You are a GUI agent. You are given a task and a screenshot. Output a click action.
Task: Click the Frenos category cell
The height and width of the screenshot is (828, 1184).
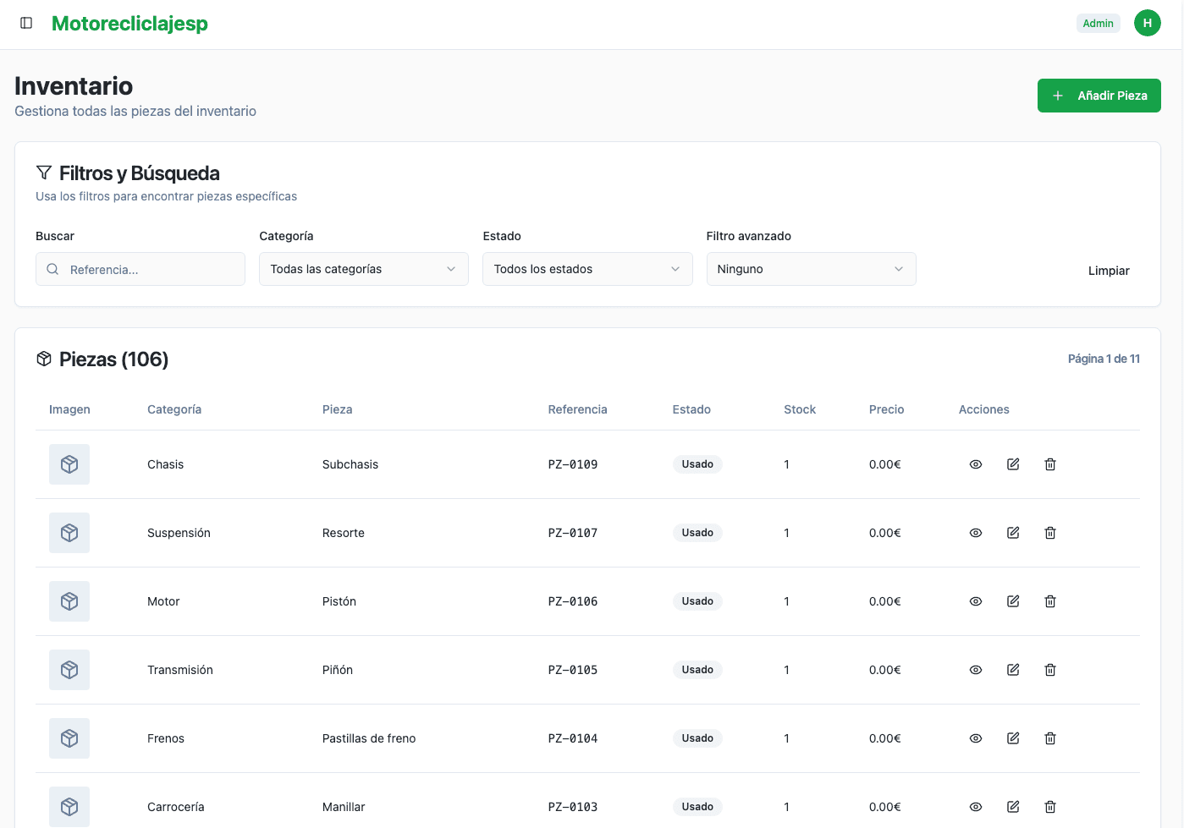[x=166, y=738]
